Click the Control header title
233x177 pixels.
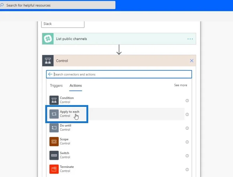[x=62, y=61]
